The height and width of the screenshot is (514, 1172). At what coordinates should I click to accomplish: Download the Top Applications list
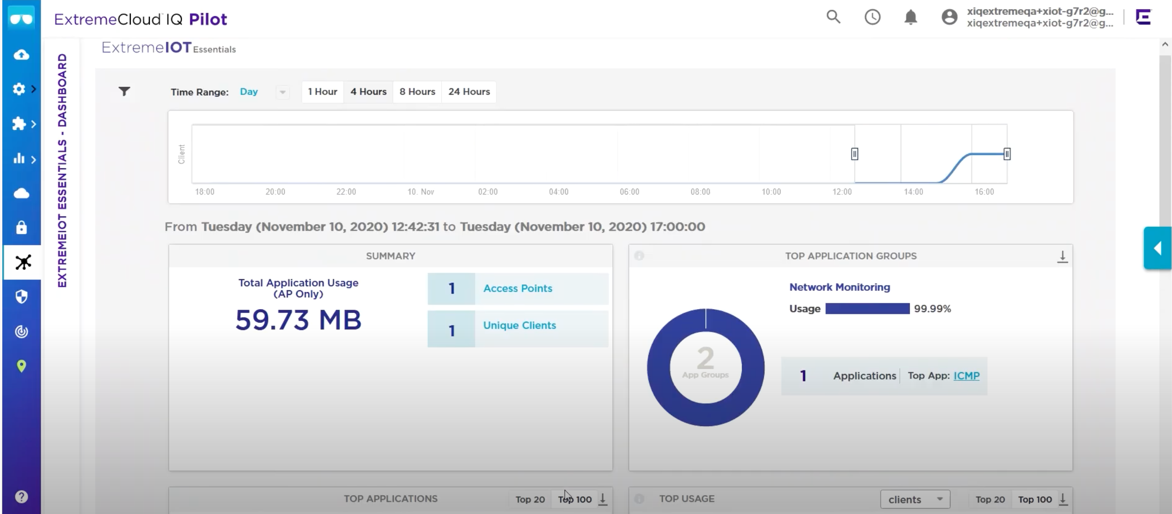click(603, 499)
